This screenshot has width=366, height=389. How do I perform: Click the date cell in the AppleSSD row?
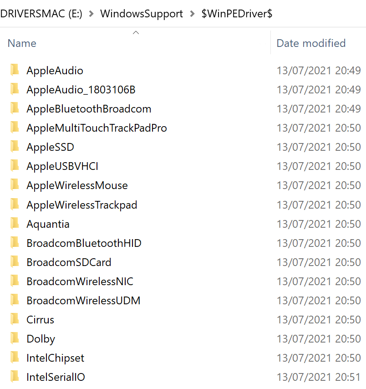tap(319, 147)
